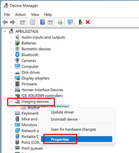This screenshot has width=139, height=153.
Task: Expand the Audio inputs and outputs node
Action: coord(11,37)
